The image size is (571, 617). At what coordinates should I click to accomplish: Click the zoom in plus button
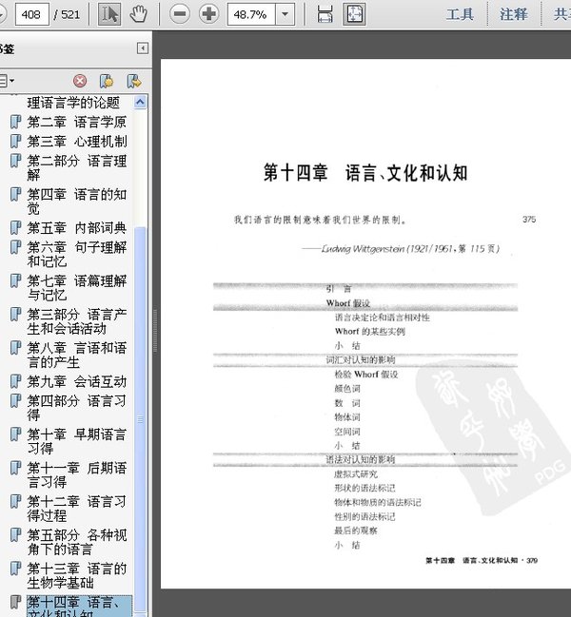point(208,14)
